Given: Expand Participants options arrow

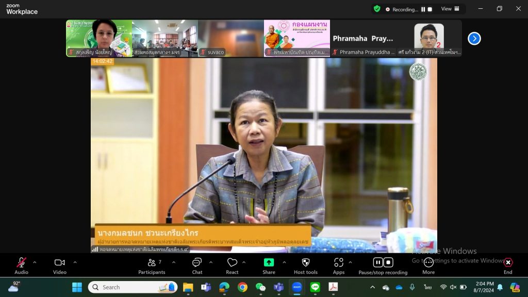Looking at the screenshot, I should pyautogui.click(x=174, y=262).
